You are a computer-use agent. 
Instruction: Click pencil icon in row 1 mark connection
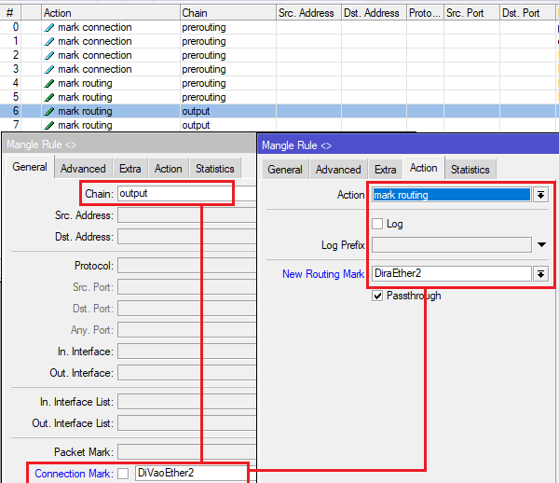49,41
